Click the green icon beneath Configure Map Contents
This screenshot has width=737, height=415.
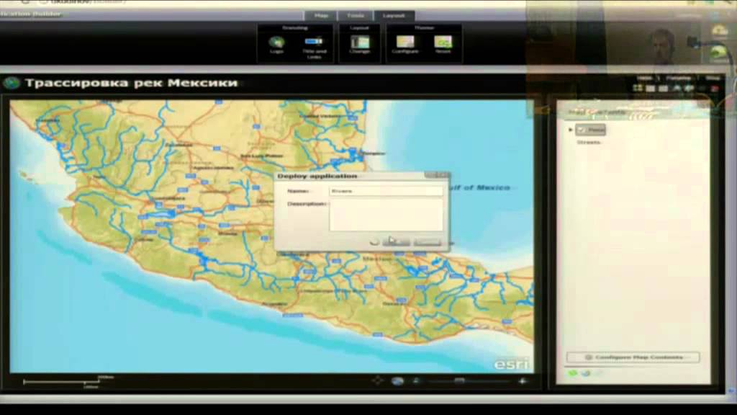coord(572,373)
